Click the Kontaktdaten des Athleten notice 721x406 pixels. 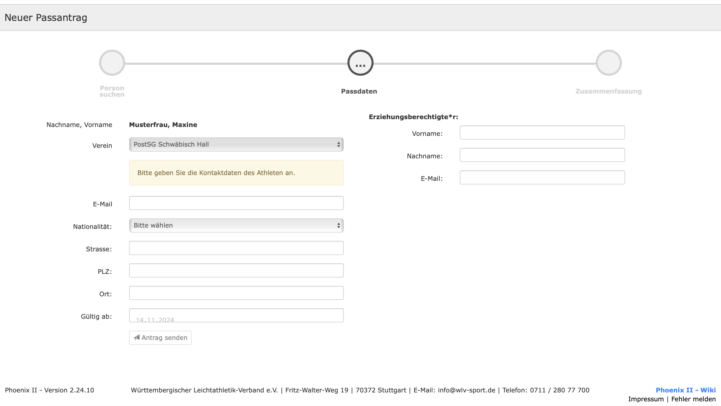coord(236,173)
